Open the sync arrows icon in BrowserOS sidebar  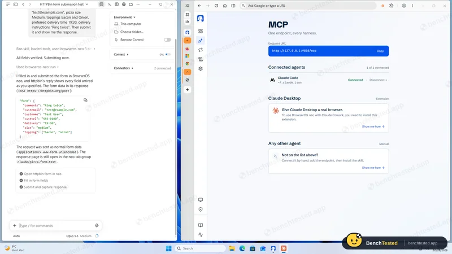tap(201, 50)
